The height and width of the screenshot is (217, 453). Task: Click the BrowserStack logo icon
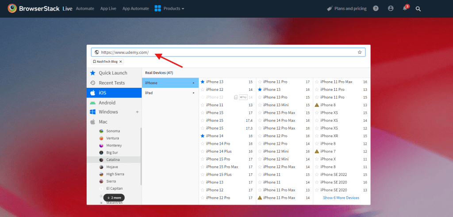pos(12,8)
